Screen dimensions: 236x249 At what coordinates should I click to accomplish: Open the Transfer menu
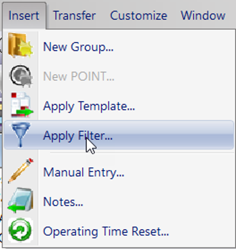pyautogui.click(x=74, y=15)
